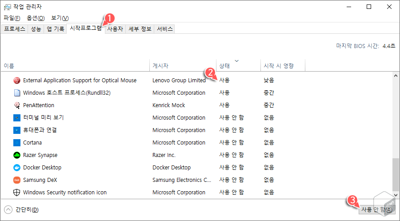Switch to the 세부 정보 tab
The image size is (400, 221).
tap(140, 29)
